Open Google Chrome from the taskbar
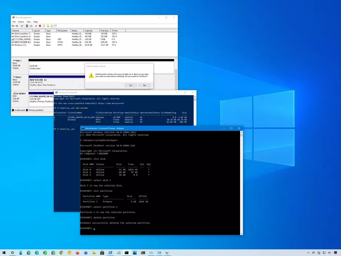The image size is (341, 256). pyautogui.click(x=61, y=252)
